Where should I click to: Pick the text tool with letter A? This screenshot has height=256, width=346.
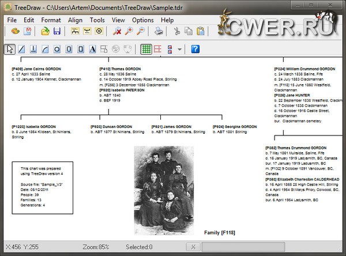92,49
